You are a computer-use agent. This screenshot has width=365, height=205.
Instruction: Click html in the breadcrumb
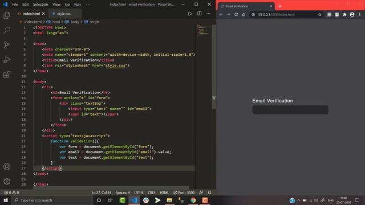56,22
